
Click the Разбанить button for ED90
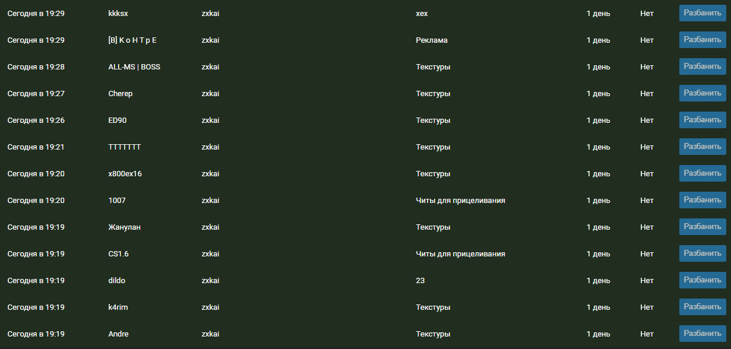[702, 120]
